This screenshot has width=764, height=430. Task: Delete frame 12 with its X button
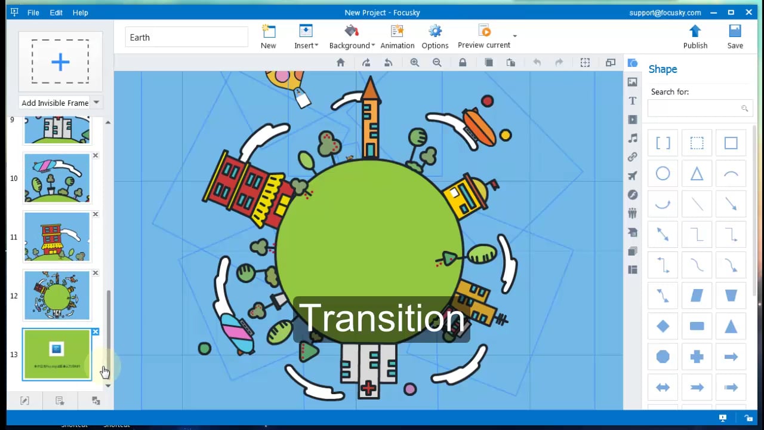pos(95,273)
